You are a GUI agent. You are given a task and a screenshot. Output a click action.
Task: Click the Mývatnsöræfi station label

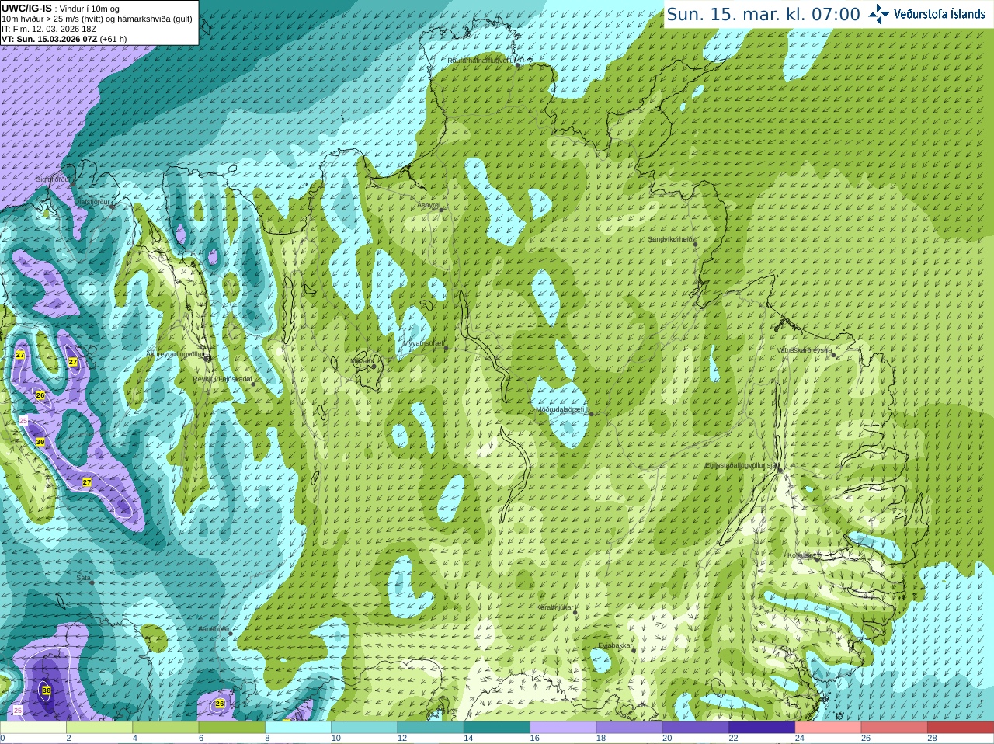click(x=423, y=343)
